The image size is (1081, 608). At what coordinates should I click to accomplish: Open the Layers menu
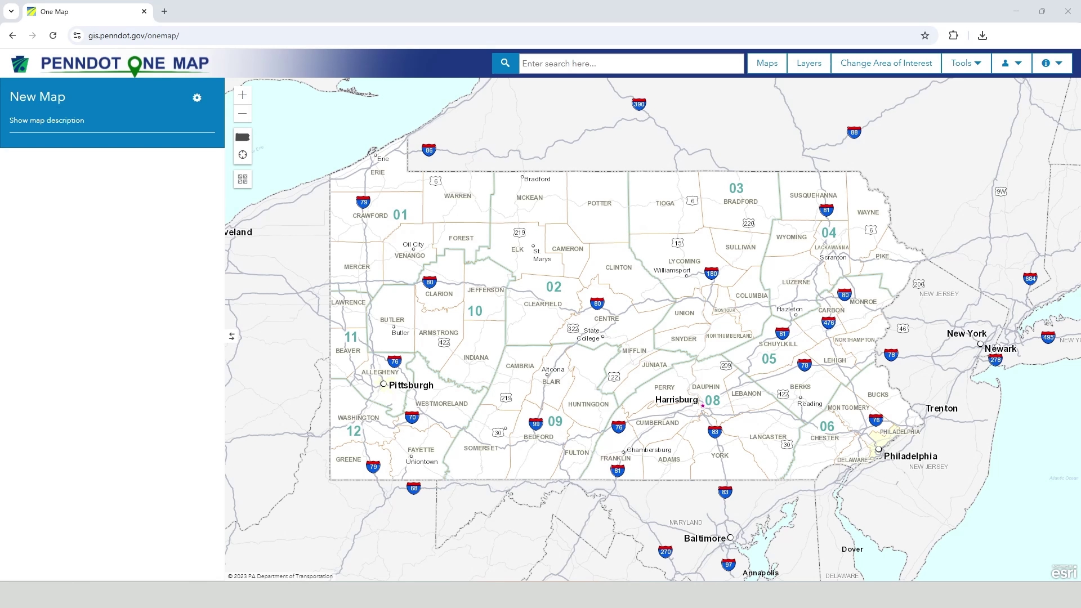click(x=808, y=63)
